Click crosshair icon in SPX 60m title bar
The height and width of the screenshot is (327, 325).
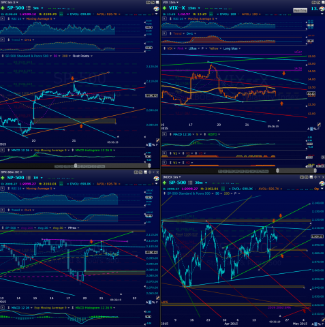pyautogui.click(x=150, y=172)
